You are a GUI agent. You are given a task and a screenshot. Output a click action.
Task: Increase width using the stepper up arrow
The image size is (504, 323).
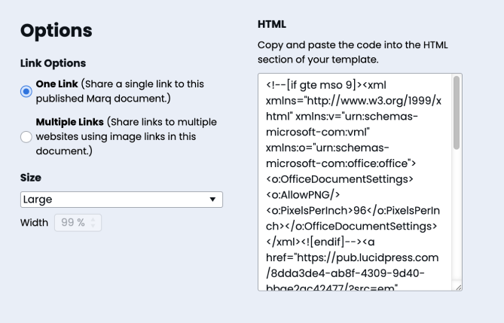coord(93,219)
